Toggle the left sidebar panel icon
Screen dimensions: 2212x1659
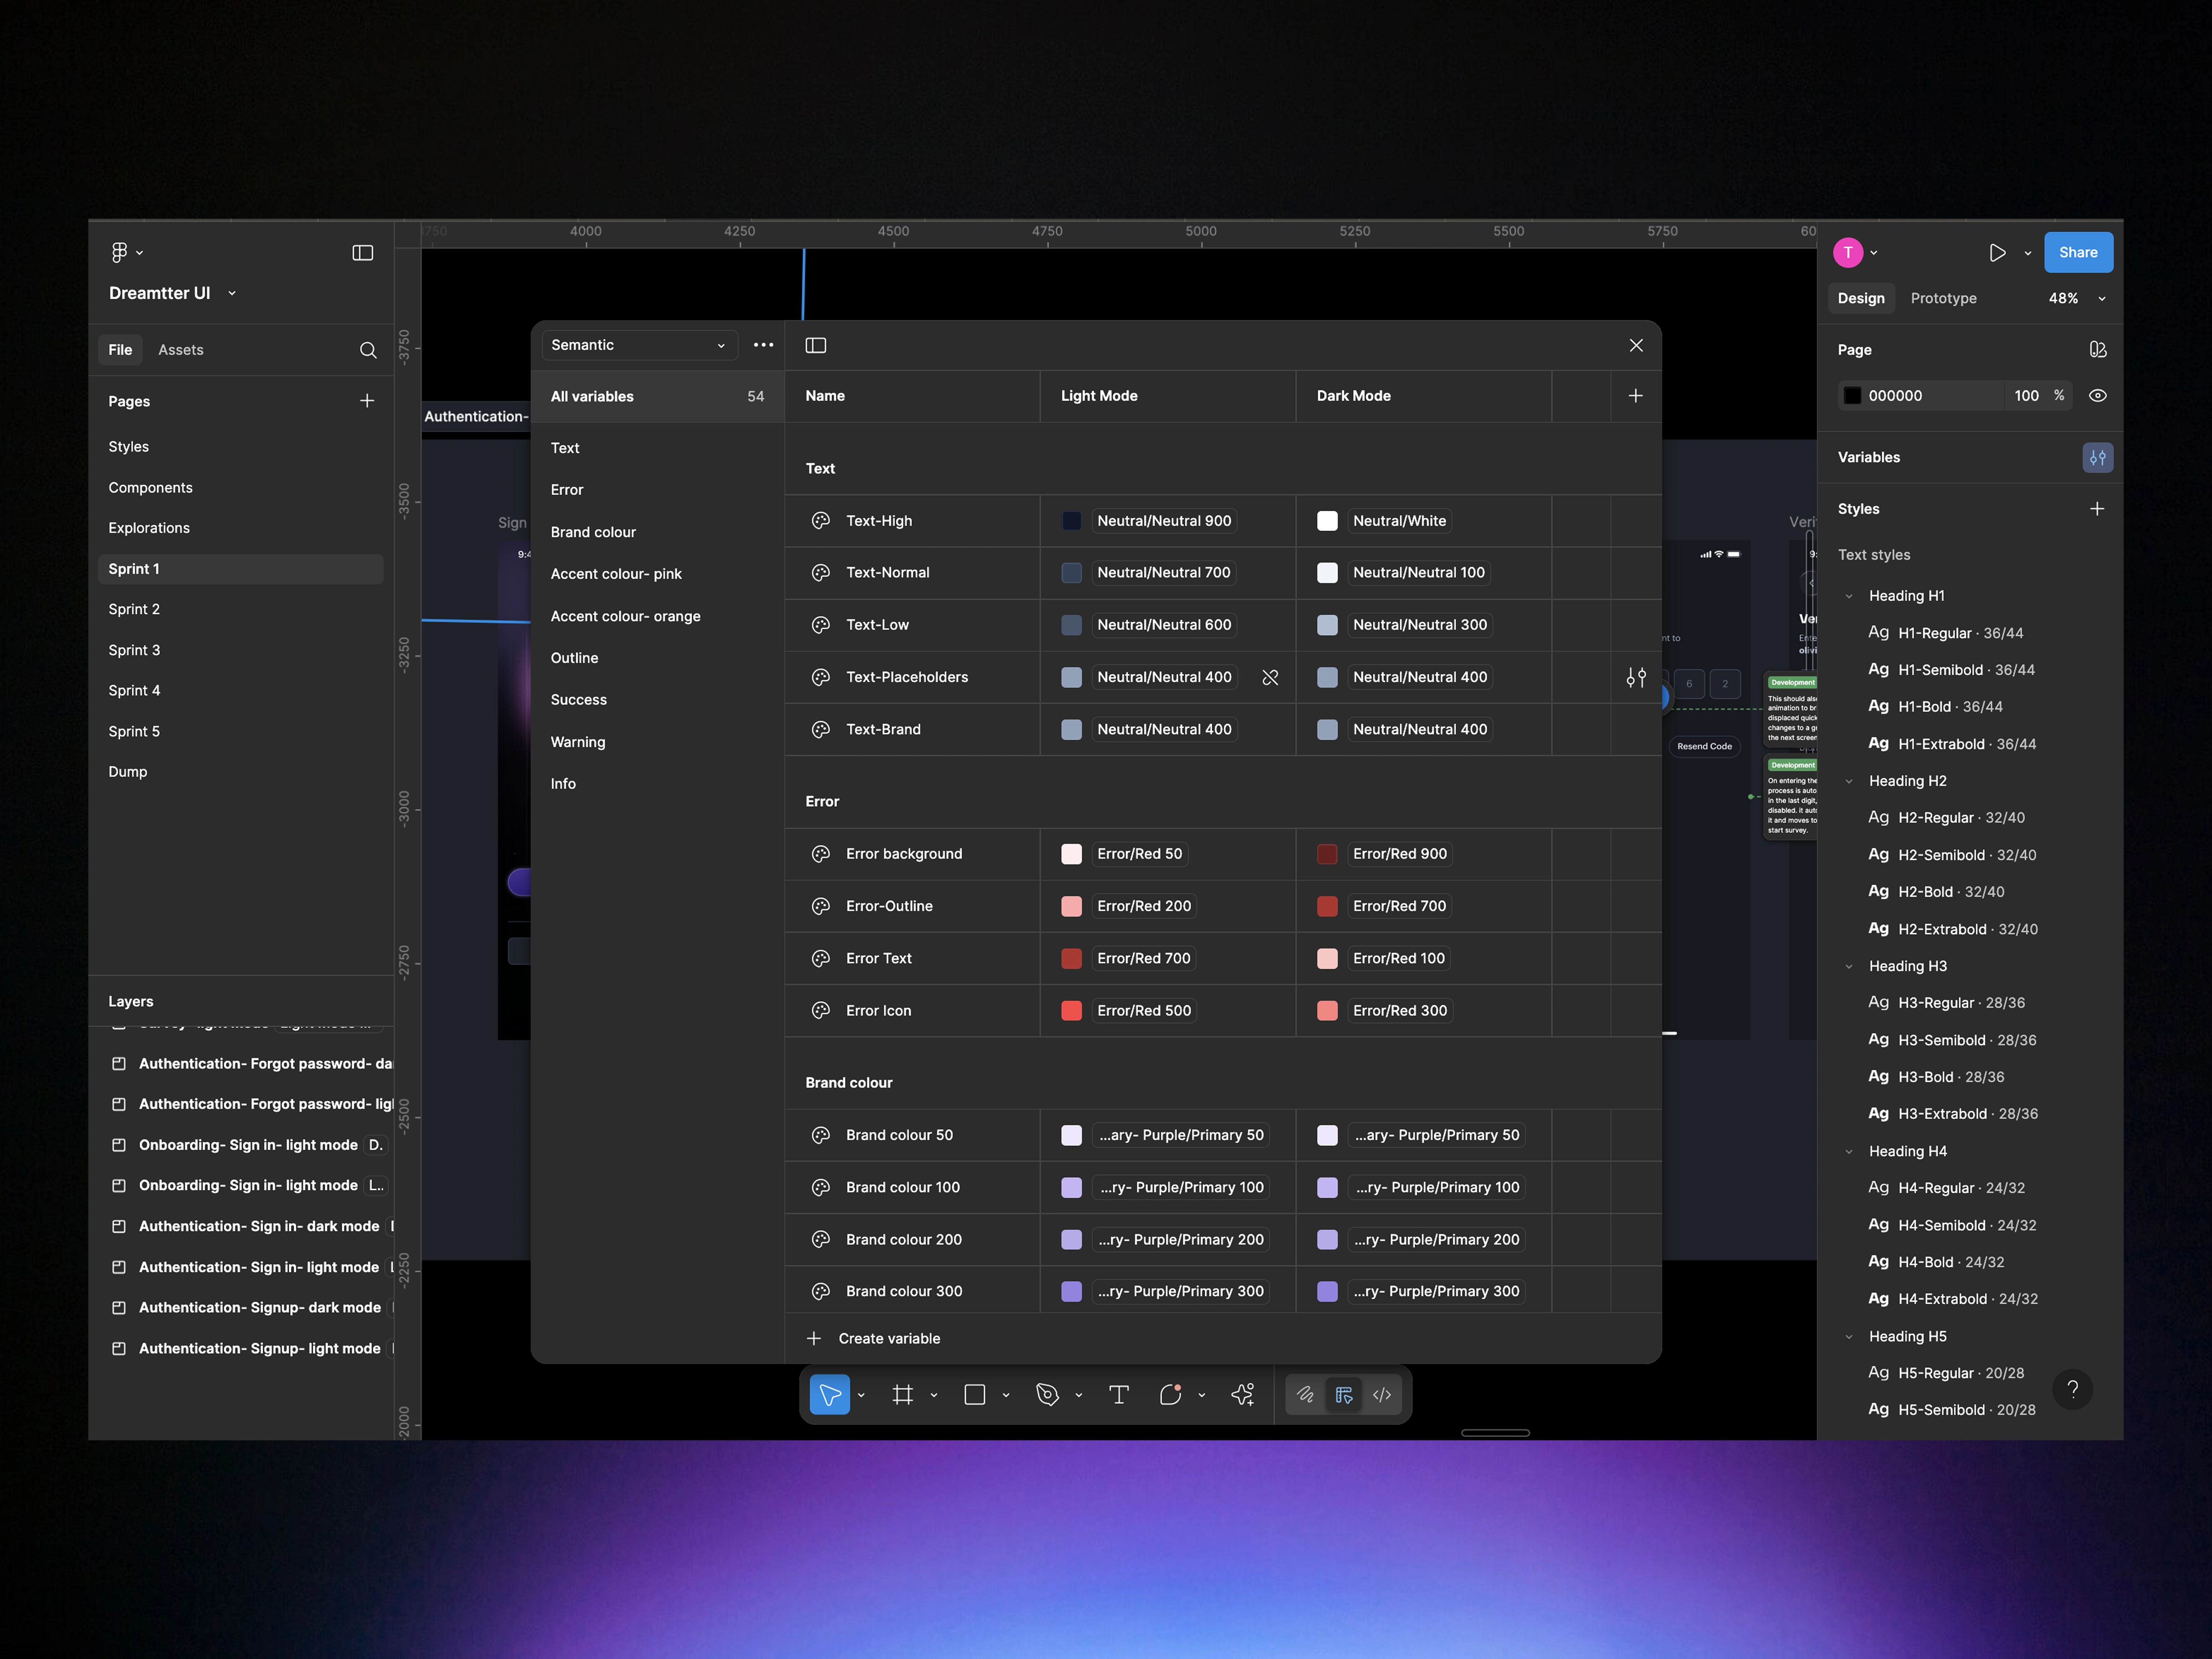pyautogui.click(x=363, y=253)
